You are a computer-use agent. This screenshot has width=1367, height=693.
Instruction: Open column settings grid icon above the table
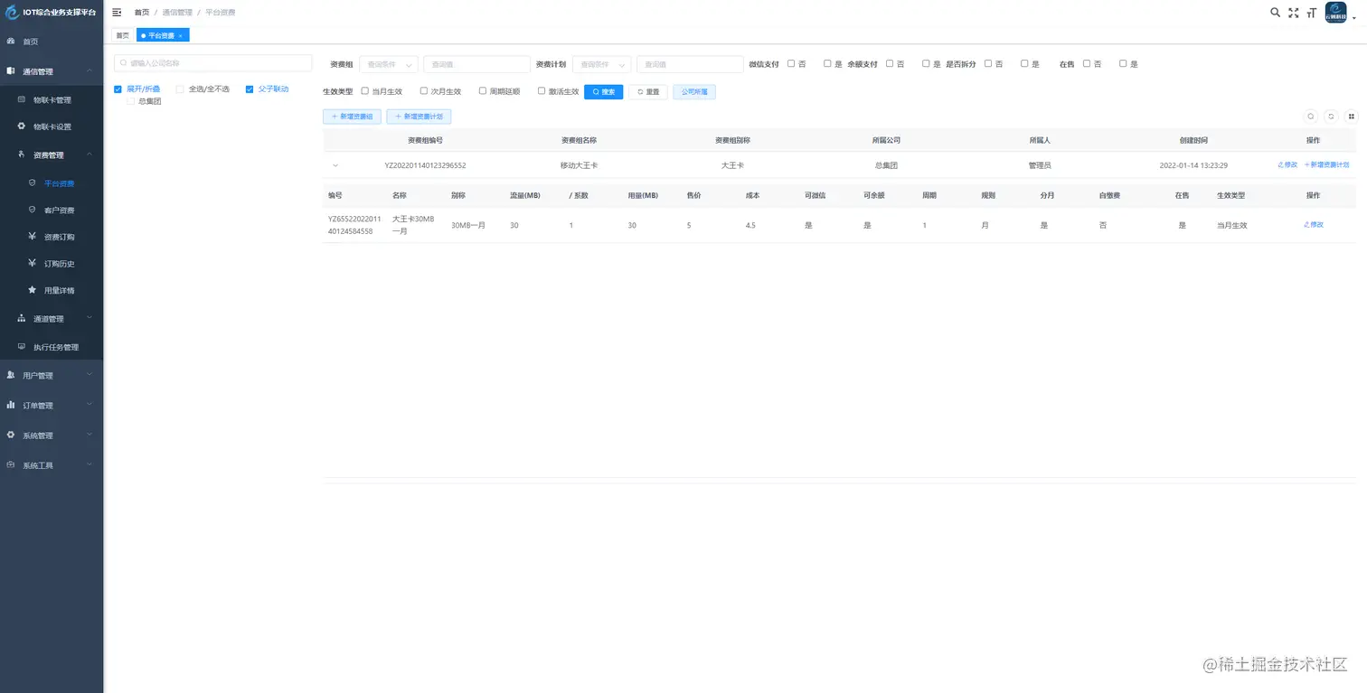click(x=1351, y=116)
